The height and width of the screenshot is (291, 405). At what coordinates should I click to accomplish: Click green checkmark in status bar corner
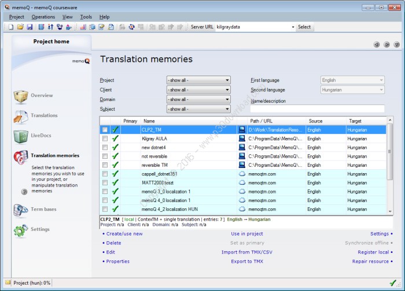(x=393, y=283)
